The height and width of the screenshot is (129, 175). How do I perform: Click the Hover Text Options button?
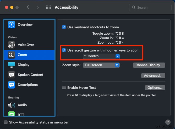point(155,87)
